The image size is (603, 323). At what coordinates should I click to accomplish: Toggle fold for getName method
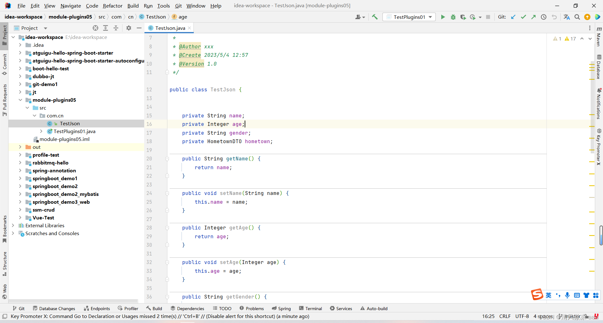point(167,159)
